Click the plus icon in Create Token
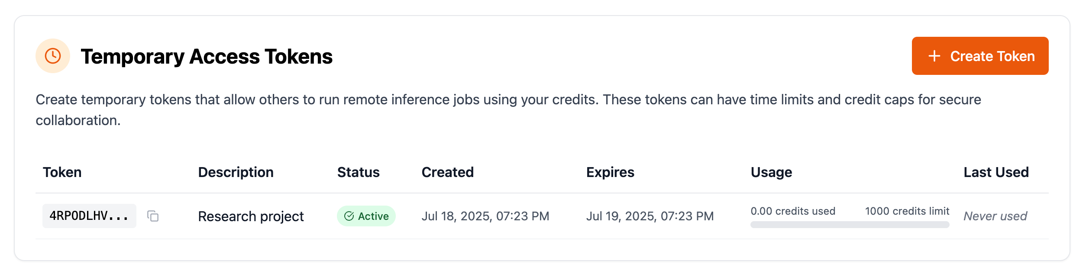This screenshot has width=1086, height=277. (934, 56)
